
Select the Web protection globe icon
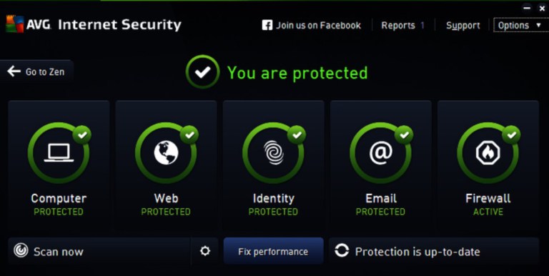tap(167, 153)
